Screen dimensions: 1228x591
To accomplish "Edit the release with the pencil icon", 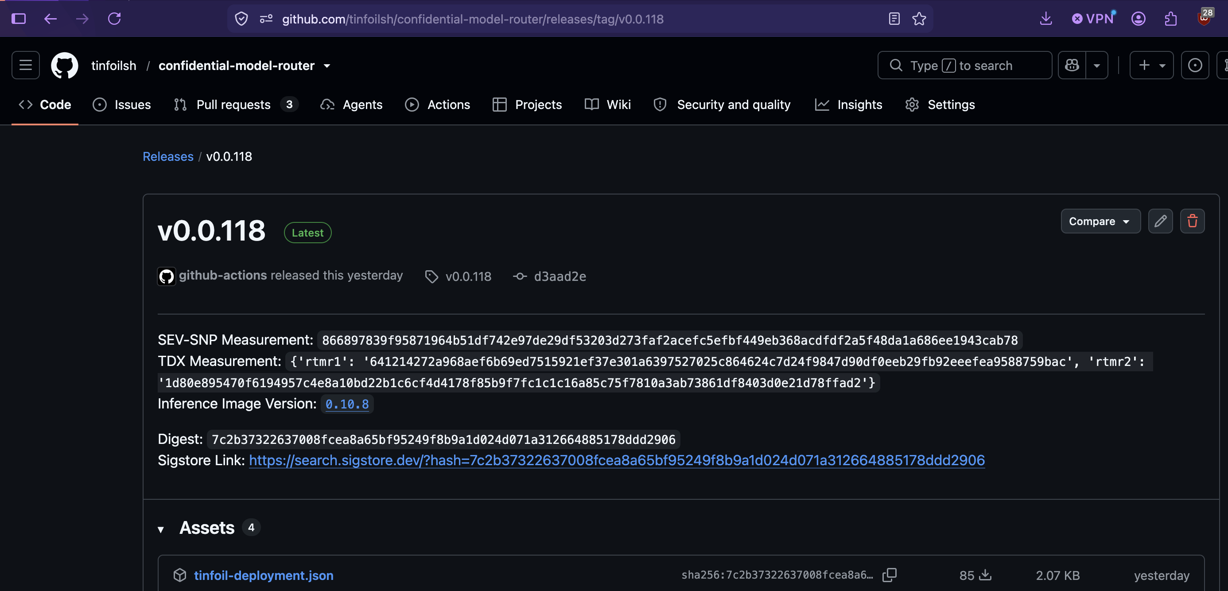I will coord(1160,221).
